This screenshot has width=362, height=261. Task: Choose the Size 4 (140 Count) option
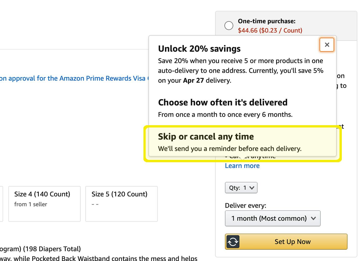[x=44, y=204]
